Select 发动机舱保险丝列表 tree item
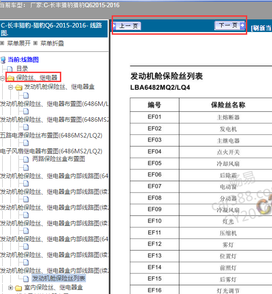Viewport: 272px width, 294px height. 59,278
